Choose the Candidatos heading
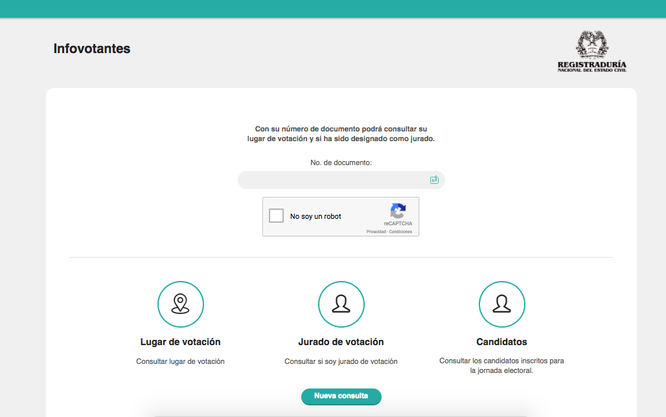 tap(501, 342)
